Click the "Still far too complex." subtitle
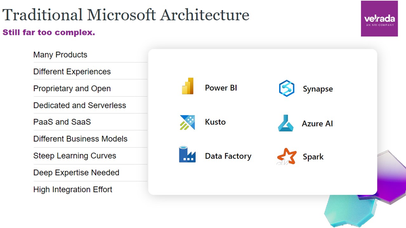 coord(49,32)
